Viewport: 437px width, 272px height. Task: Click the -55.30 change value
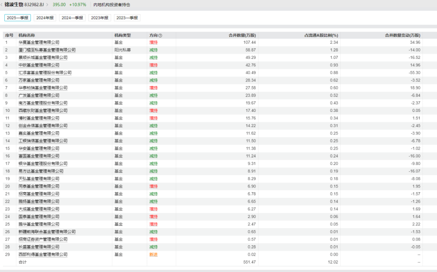[414, 73]
